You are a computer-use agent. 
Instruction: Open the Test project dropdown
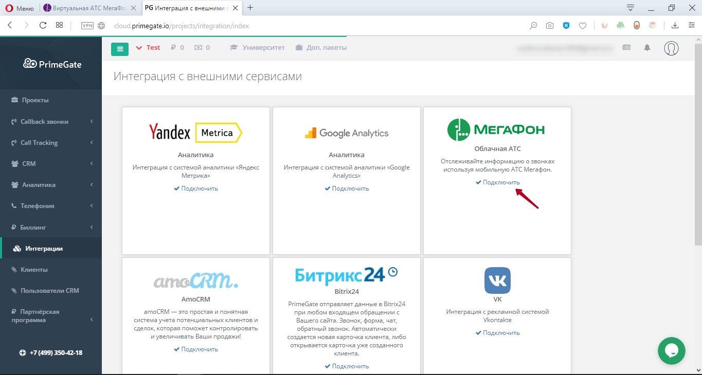coord(148,47)
